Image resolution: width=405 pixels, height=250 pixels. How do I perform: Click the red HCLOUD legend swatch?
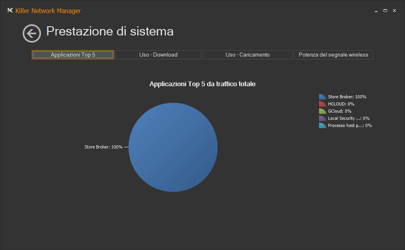coord(322,104)
